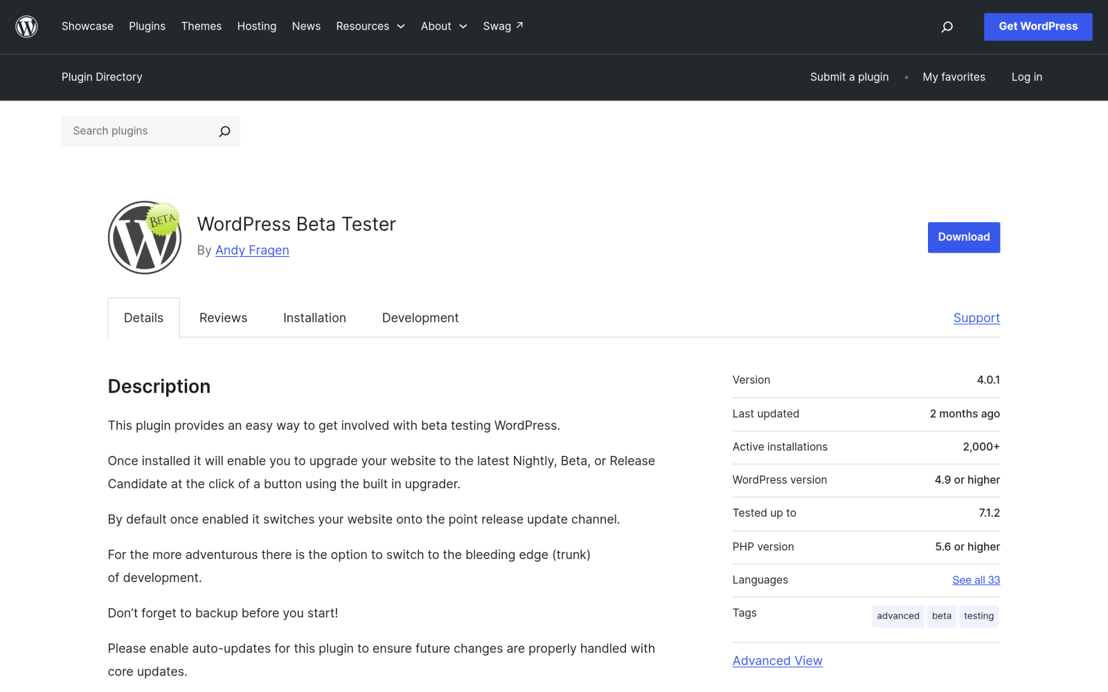Open My favorites

954,77
